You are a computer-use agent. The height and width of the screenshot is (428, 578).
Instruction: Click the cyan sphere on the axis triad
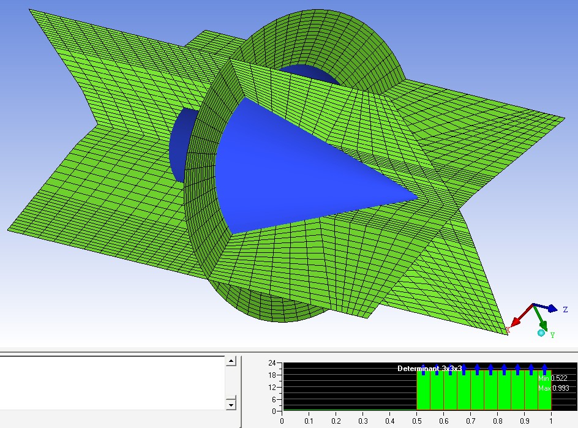[x=541, y=333]
